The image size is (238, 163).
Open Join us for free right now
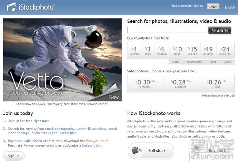[29, 121]
